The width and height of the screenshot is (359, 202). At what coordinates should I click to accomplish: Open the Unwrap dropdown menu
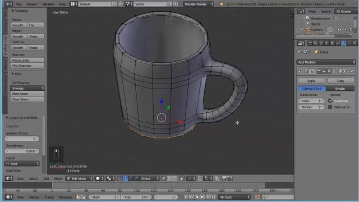pos(27,88)
